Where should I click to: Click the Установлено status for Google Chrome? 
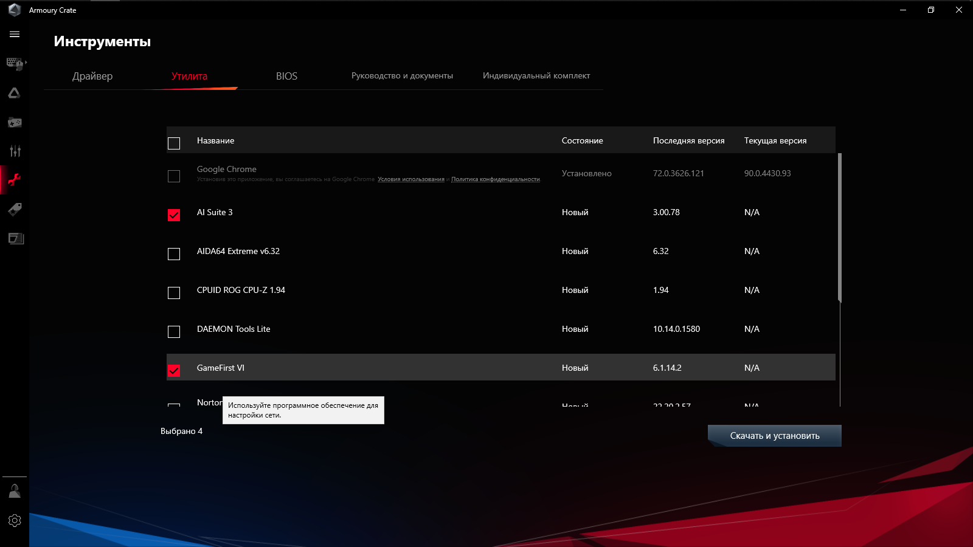587,173
